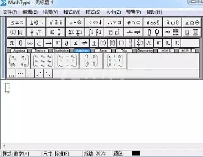
Task: Open the integral templates palette
Action: [x=95, y=32]
